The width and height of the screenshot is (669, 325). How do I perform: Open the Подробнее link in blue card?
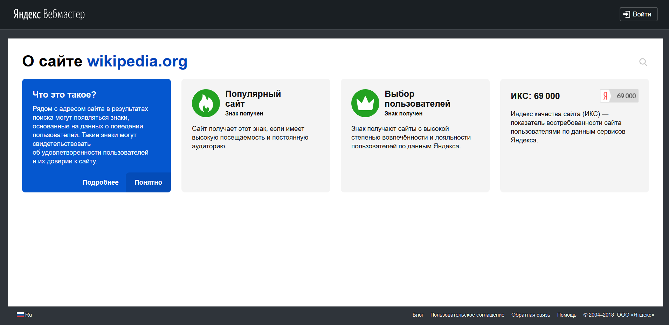101,182
